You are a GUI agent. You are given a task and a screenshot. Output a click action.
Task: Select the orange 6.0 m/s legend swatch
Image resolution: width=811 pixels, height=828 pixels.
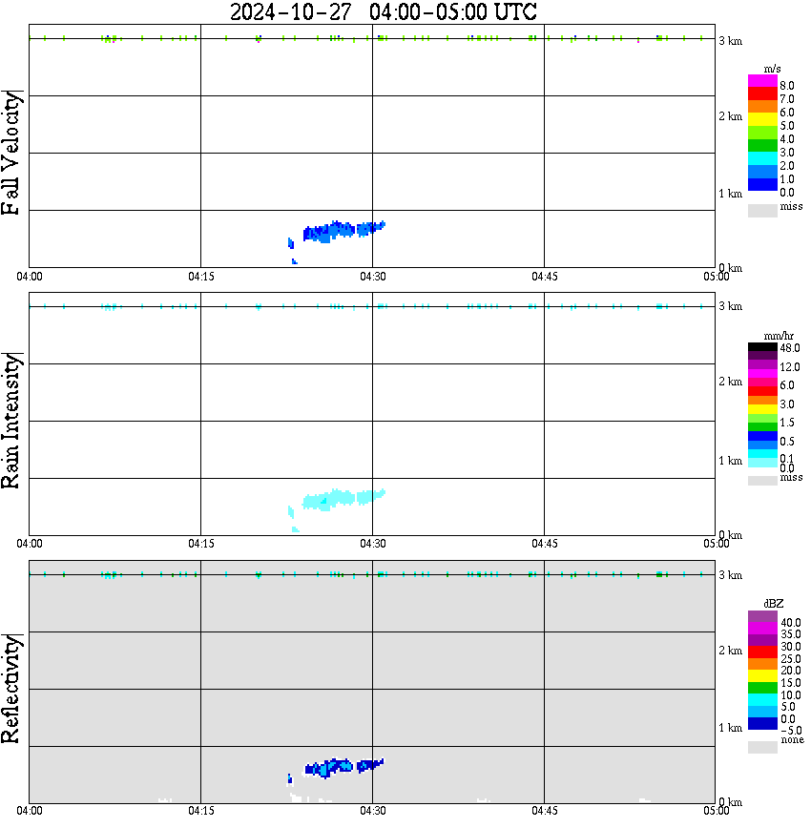(762, 107)
